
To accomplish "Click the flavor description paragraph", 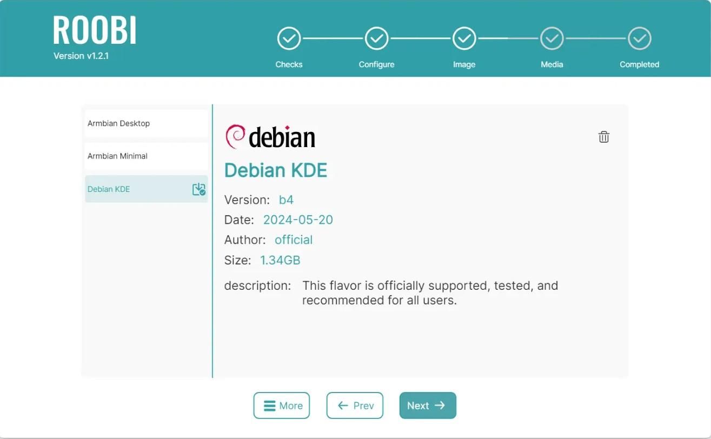I will click(430, 293).
